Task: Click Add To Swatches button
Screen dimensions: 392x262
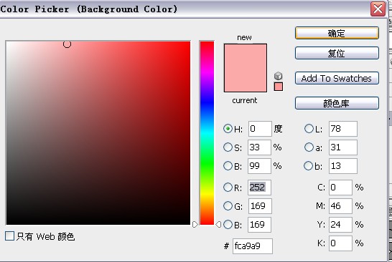Action: 337,78
